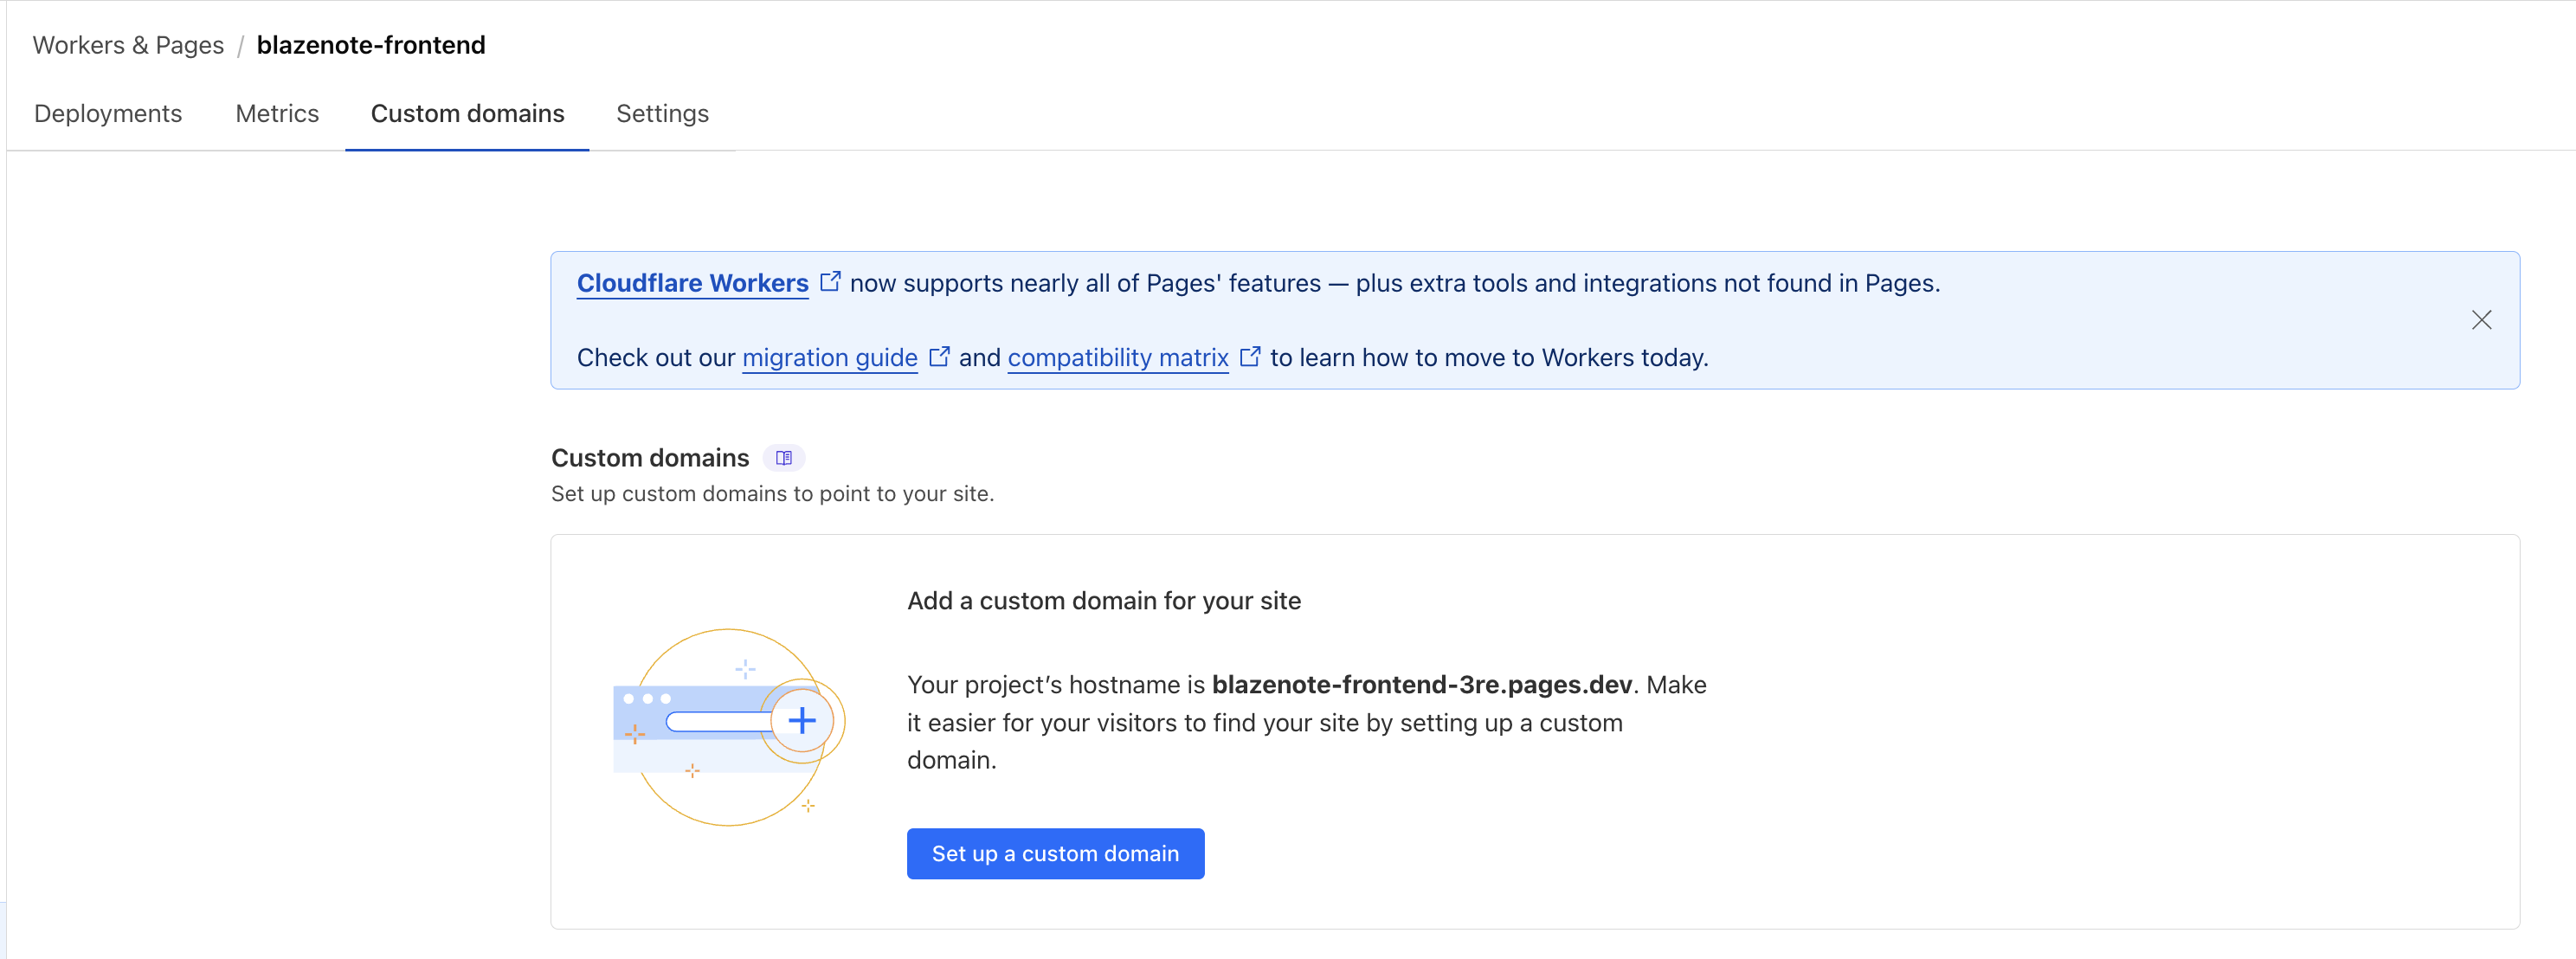
Task: Click external-link icon after compatibility matrix
Action: [1250, 357]
